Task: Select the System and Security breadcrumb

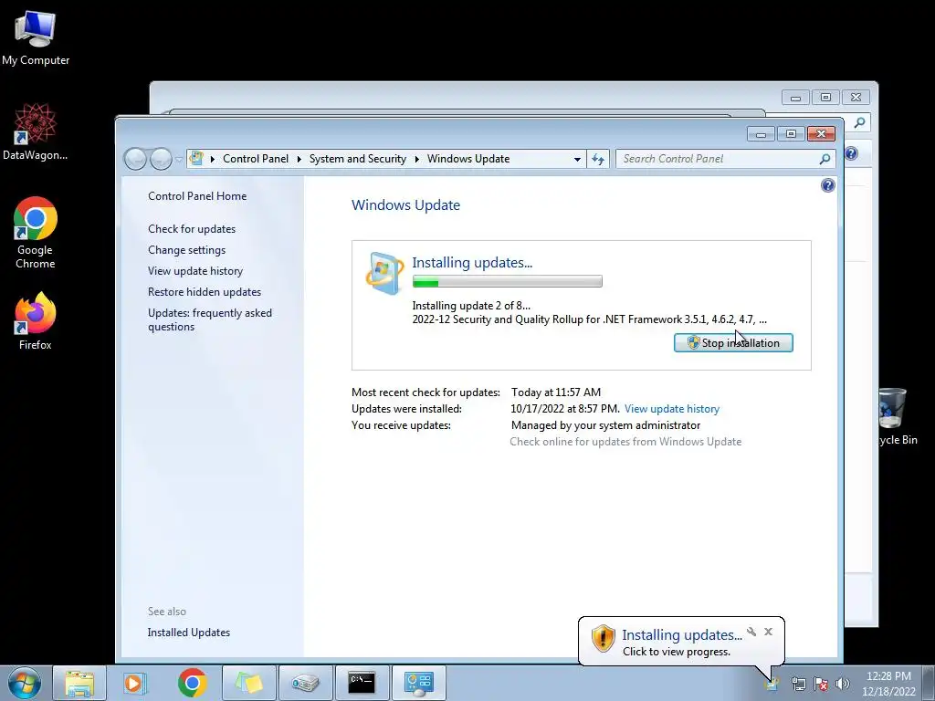Action: coord(357,159)
